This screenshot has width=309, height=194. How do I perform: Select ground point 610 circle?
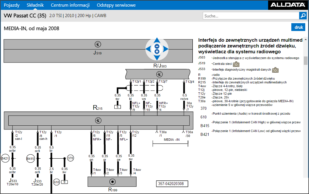click(57, 182)
